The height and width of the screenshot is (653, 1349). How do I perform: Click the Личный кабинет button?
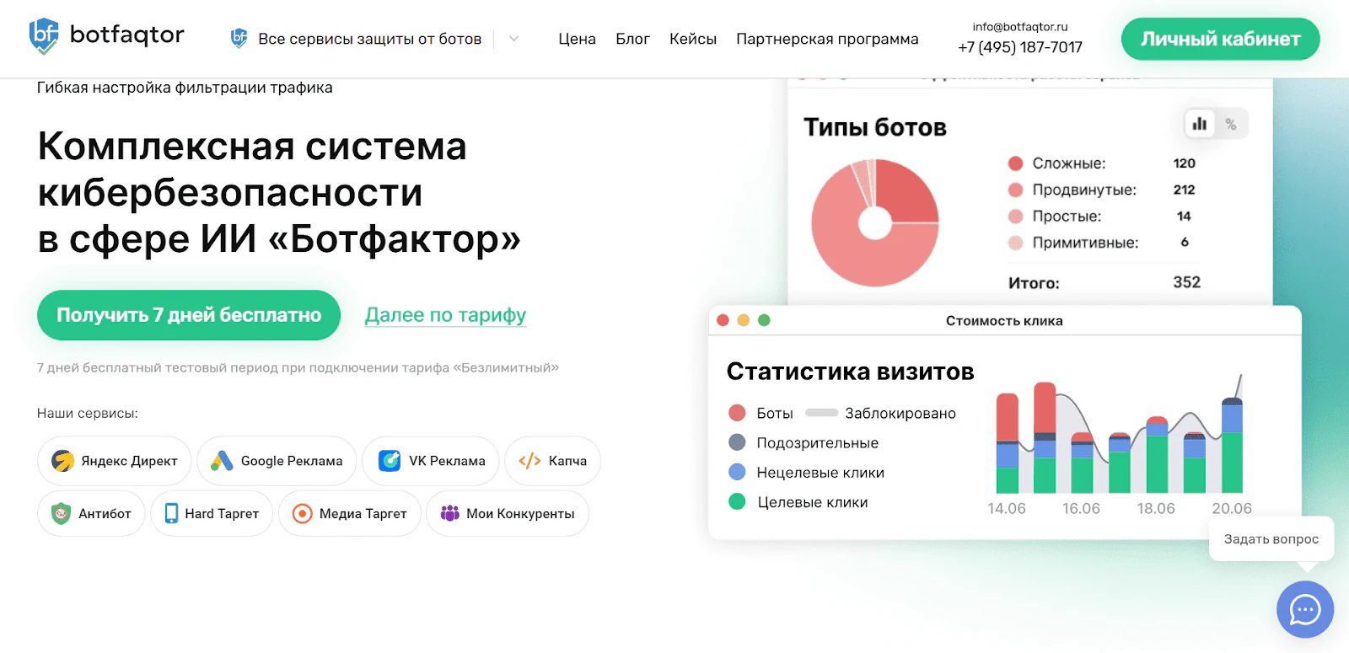[x=1220, y=39]
